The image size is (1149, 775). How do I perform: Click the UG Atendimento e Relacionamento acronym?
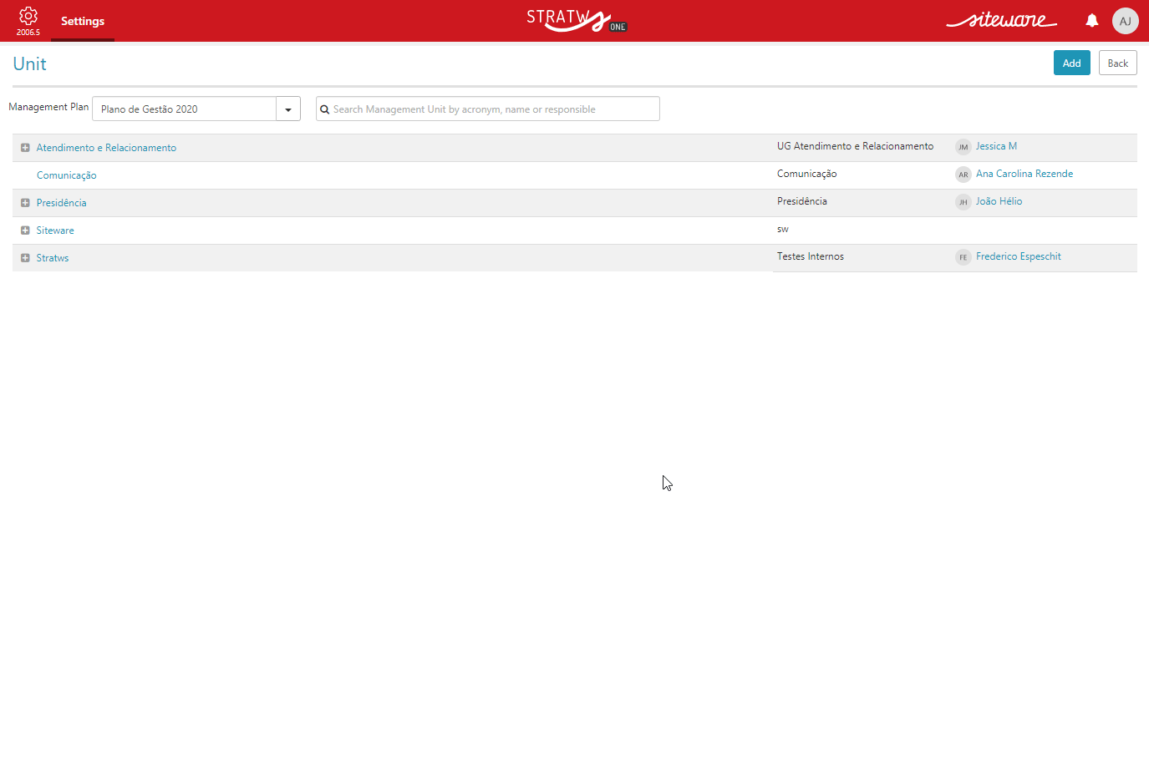pos(855,146)
